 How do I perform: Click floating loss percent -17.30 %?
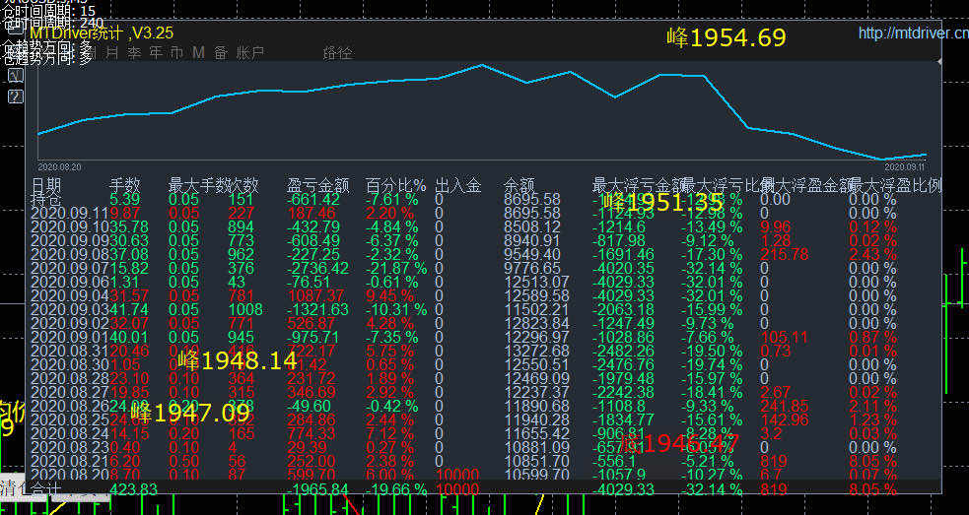712,254
